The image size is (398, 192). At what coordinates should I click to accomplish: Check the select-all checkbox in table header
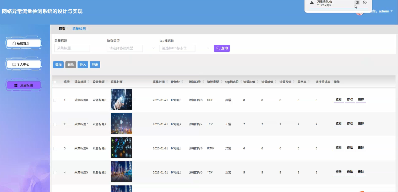55,82
